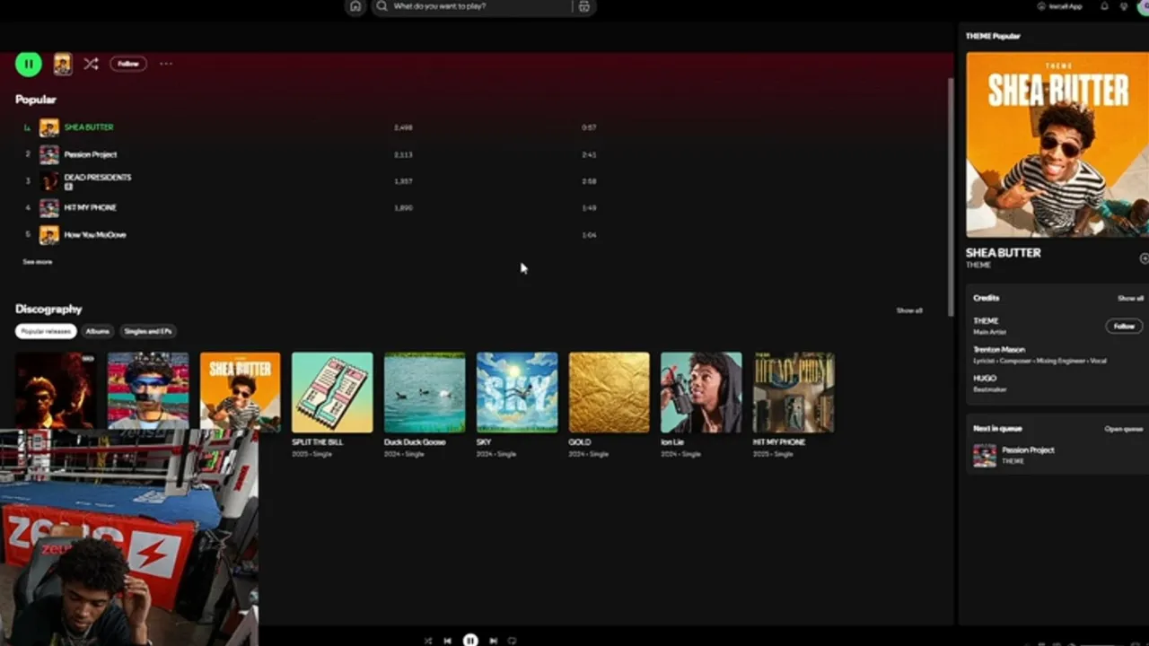Open the user profile avatar
This screenshot has width=1149, height=646.
coord(1143,6)
